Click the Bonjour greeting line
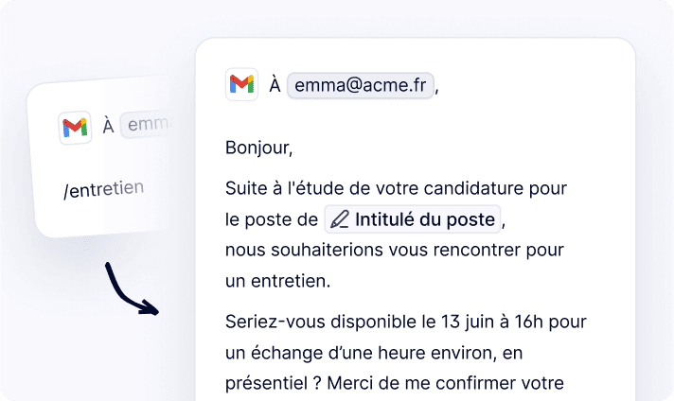The image size is (674, 401). click(x=258, y=148)
